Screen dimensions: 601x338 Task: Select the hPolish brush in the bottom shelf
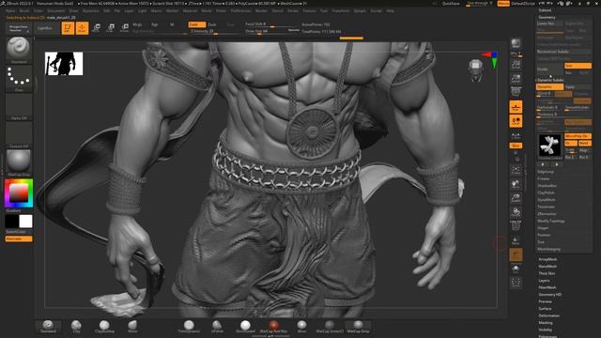pos(217,327)
